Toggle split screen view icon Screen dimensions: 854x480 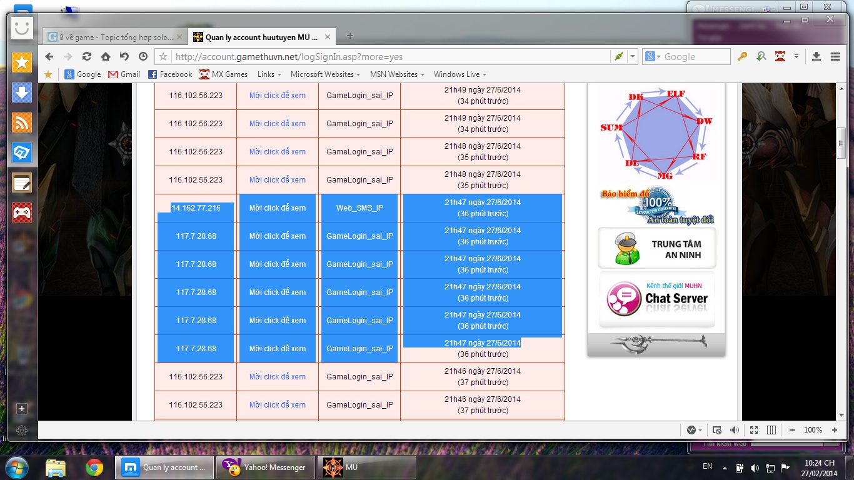[x=771, y=430]
